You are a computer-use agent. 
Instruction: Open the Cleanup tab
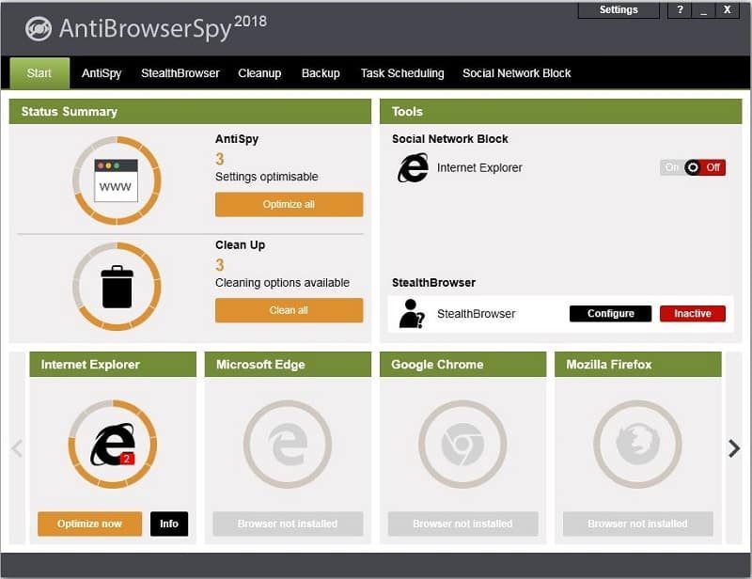pyautogui.click(x=259, y=72)
